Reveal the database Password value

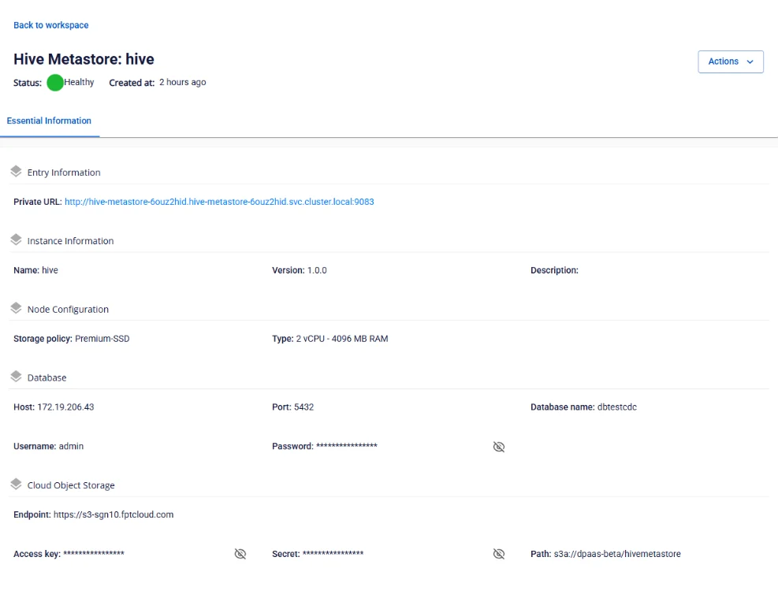499,447
